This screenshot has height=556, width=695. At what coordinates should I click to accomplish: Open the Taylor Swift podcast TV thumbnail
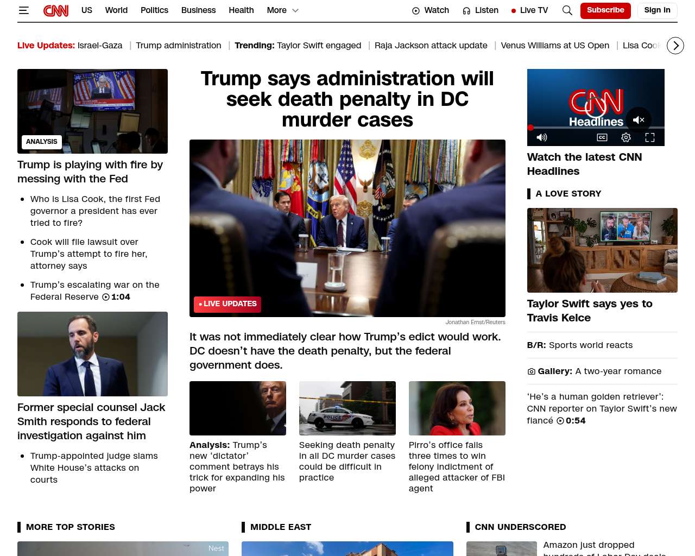click(x=602, y=250)
